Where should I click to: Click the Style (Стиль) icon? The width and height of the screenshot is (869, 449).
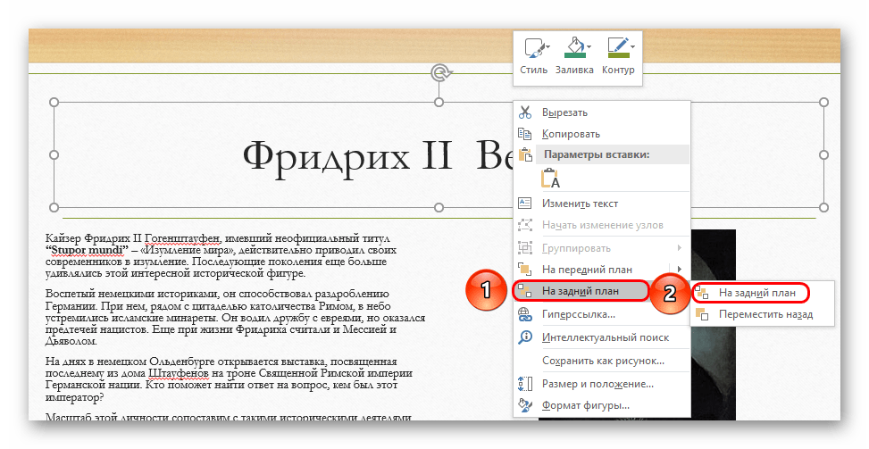click(x=532, y=48)
